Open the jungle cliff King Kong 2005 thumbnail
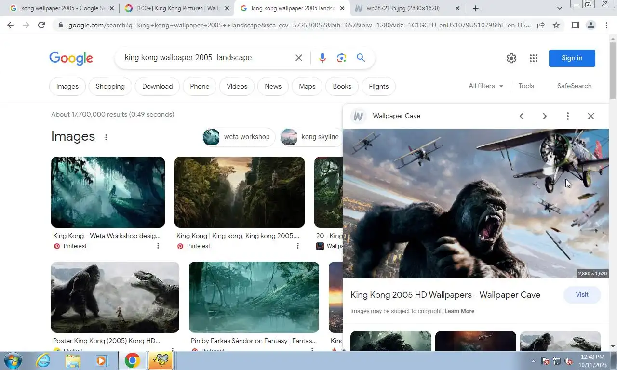 pyautogui.click(x=240, y=192)
